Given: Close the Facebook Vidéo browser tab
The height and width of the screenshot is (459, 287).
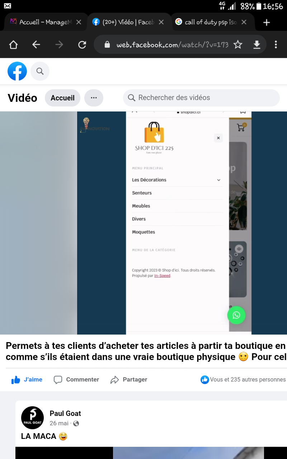Looking at the screenshot, I should tap(161, 22).
